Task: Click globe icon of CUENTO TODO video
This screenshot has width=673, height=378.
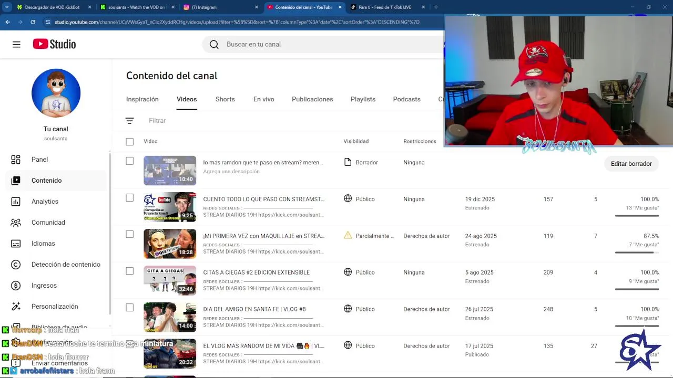Action: point(348,199)
